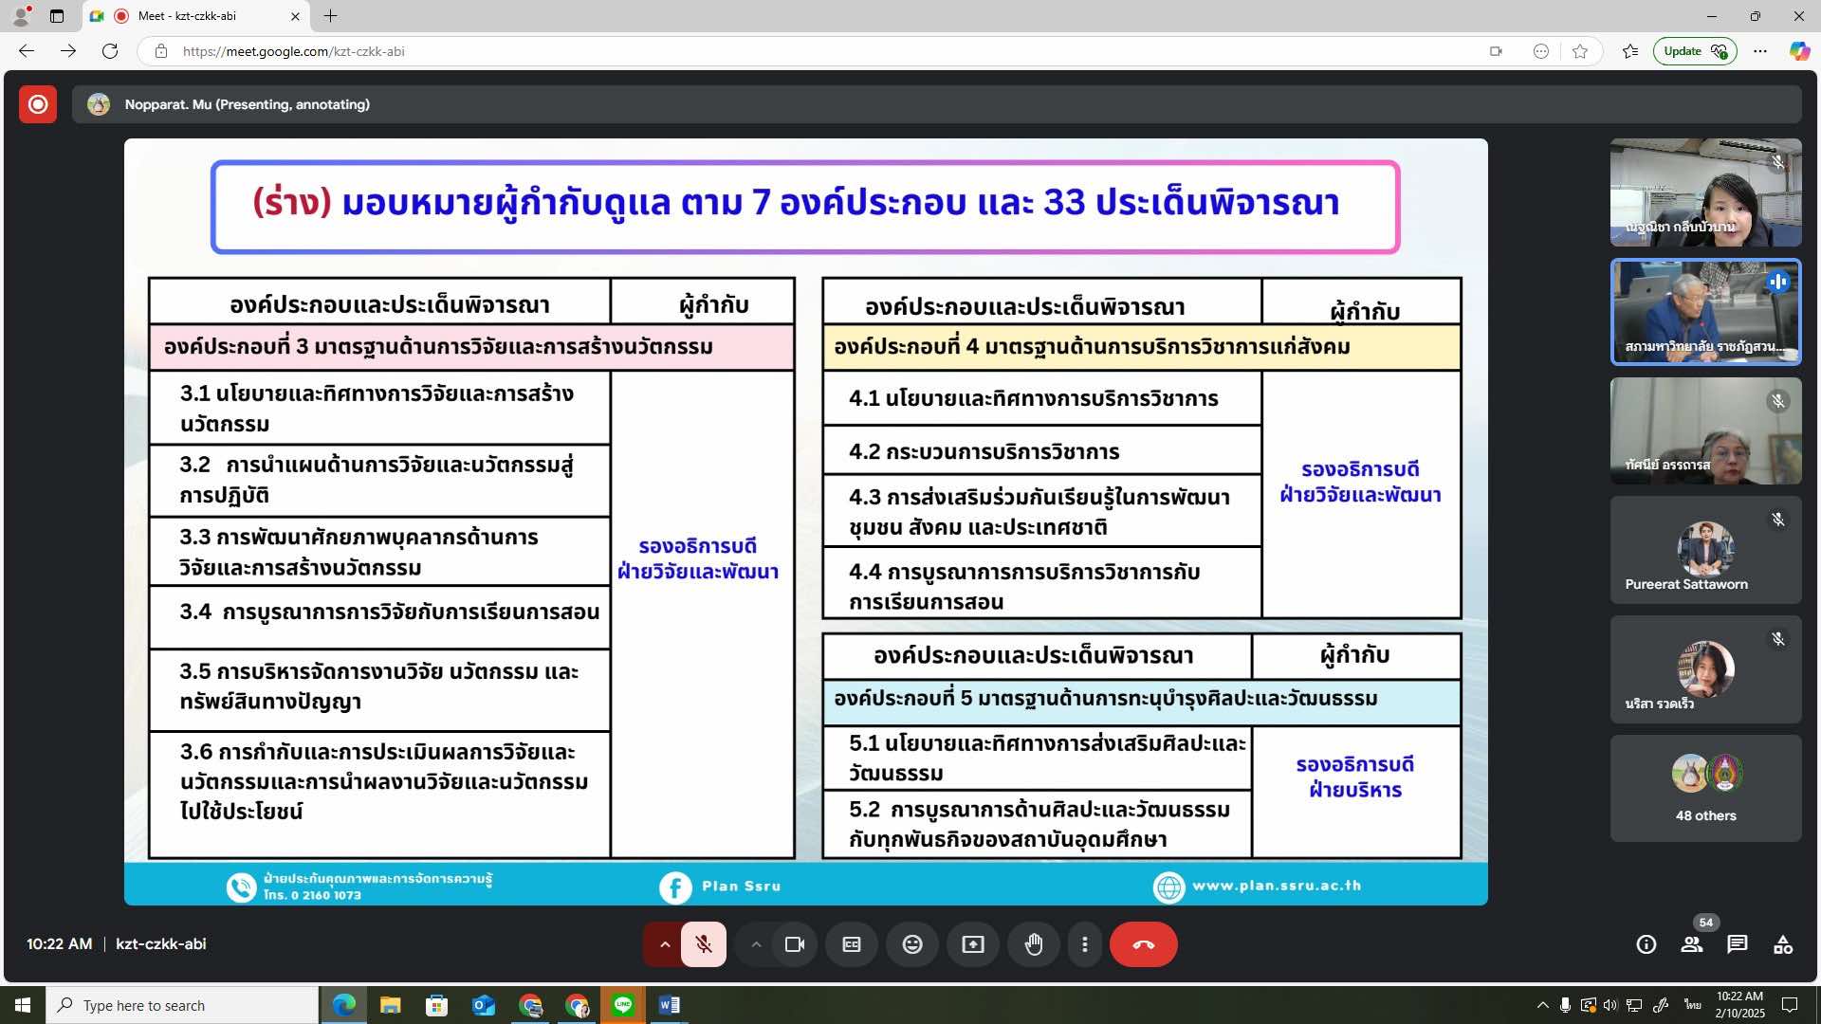Open the people list icon
This screenshot has height=1024, width=1821.
pyautogui.click(x=1692, y=944)
